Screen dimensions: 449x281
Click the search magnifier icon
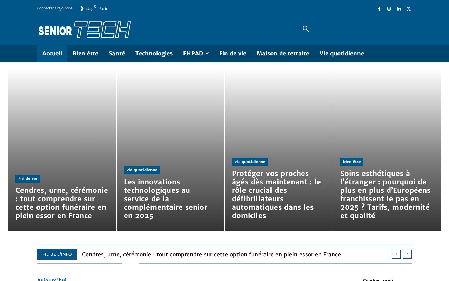pyautogui.click(x=306, y=29)
